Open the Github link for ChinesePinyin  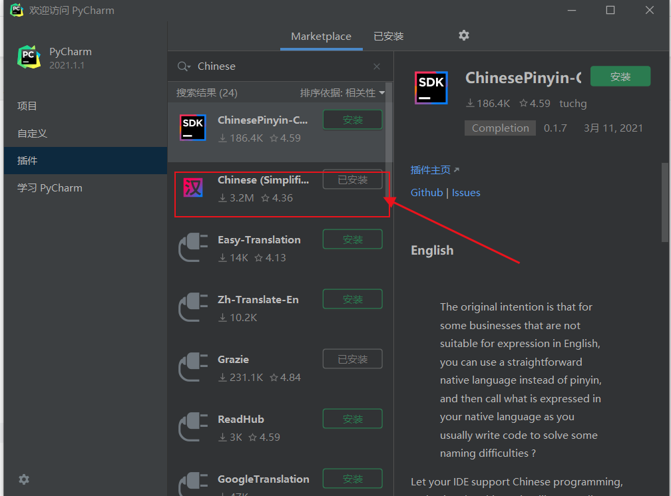[x=427, y=192]
